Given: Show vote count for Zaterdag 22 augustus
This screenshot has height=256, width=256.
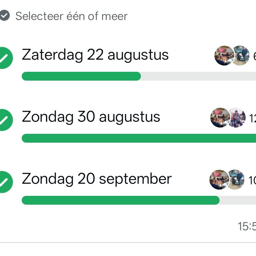Looking at the screenshot, I should pos(254,56).
